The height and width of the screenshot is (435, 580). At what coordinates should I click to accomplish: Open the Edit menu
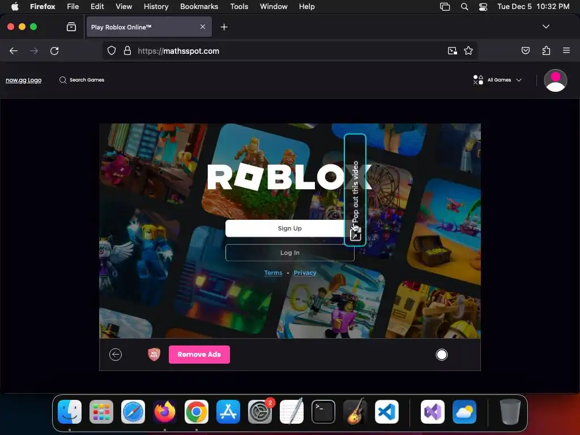(97, 6)
